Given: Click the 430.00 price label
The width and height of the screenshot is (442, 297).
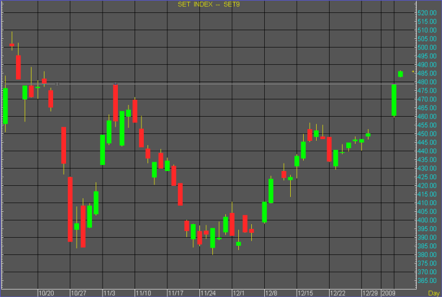Looking at the screenshot, I should pos(427,169).
